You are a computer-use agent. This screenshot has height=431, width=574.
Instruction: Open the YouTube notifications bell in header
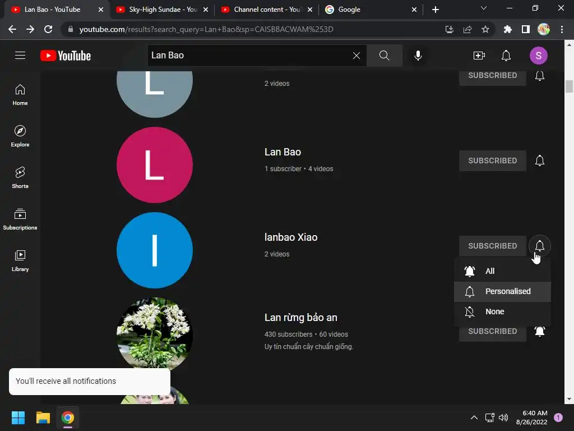click(506, 56)
